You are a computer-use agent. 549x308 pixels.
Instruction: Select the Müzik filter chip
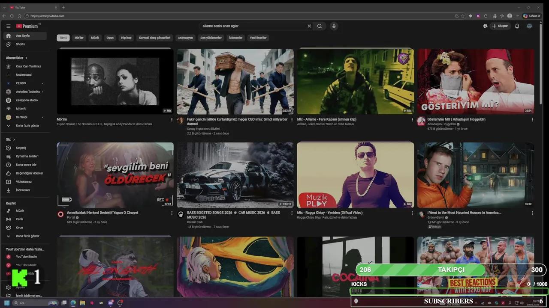pos(95,38)
